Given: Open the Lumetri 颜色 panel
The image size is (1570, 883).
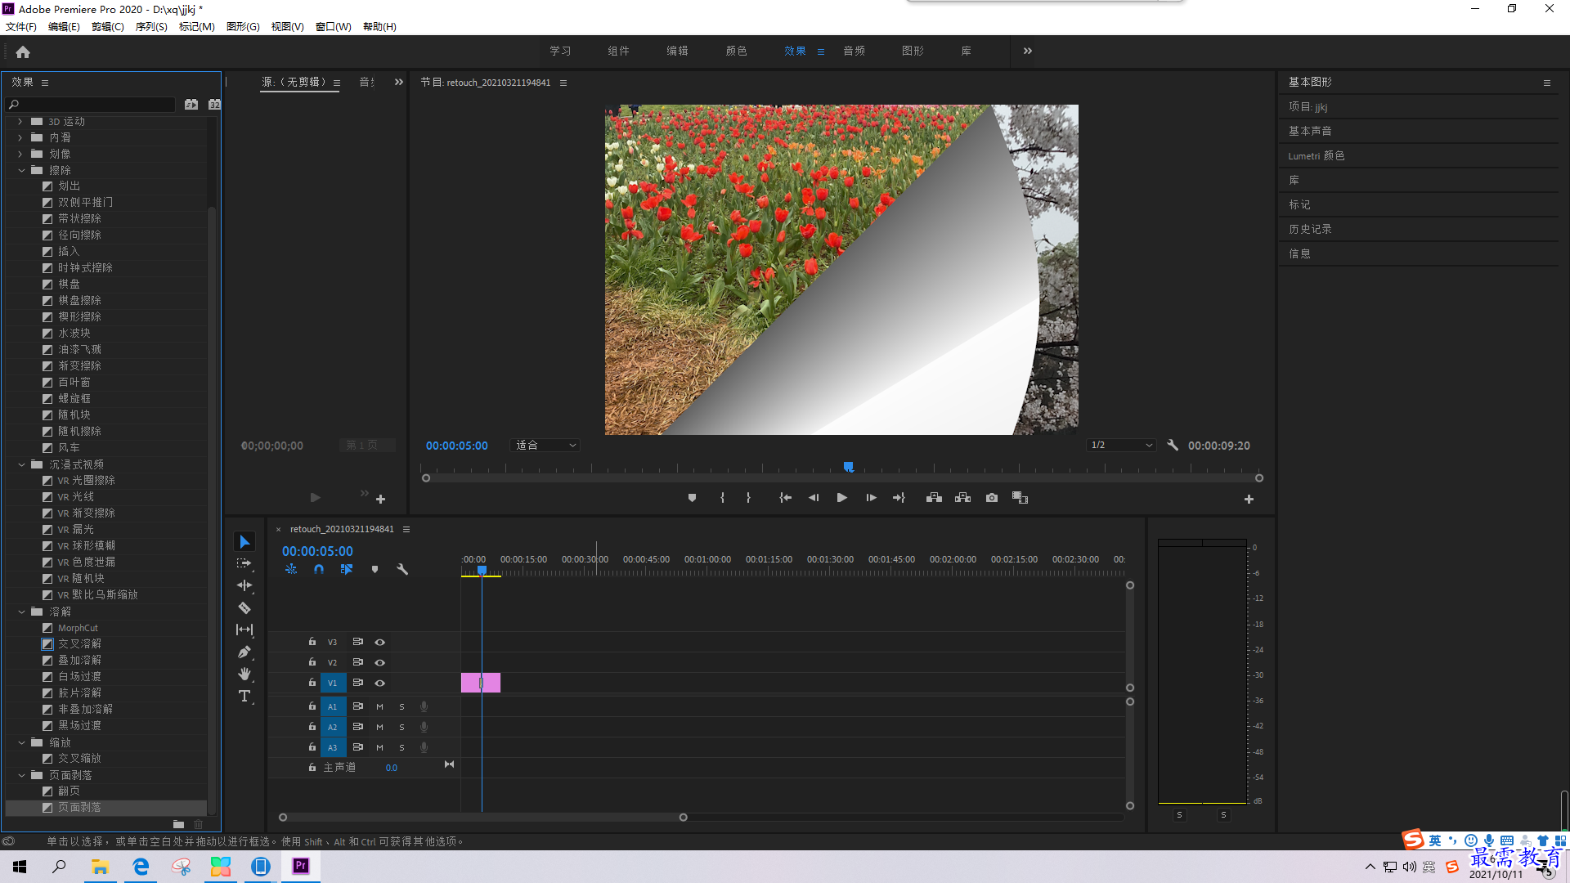Looking at the screenshot, I should [x=1316, y=155].
